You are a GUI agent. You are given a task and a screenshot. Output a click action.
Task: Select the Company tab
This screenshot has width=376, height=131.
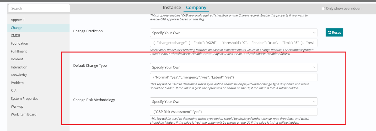(196, 8)
